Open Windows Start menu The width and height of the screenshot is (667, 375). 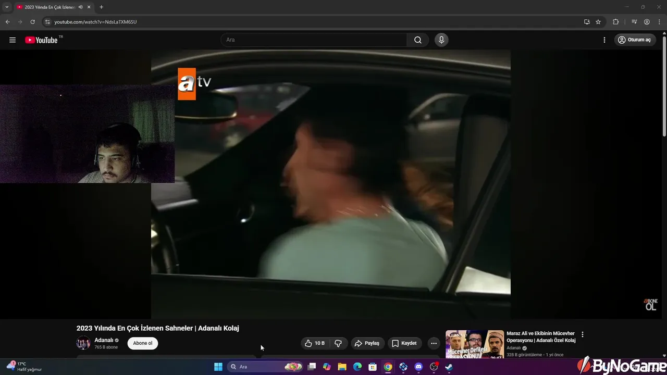pyautogui.click(x=218, y=367)
